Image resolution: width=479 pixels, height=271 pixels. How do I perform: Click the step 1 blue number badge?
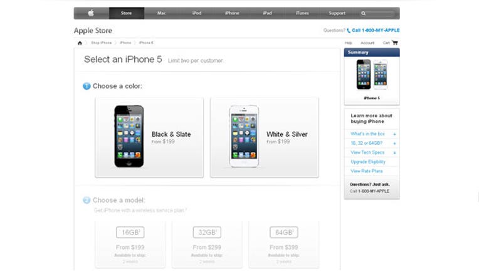87,86
